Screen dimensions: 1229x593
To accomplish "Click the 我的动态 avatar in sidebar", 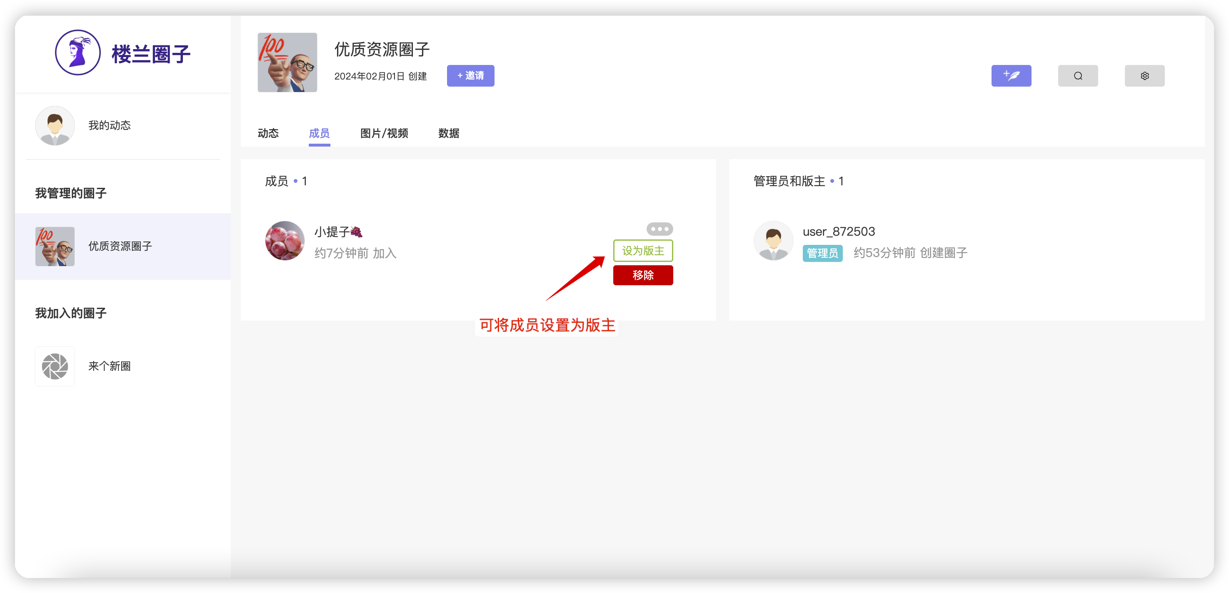I will click(55, 125).
